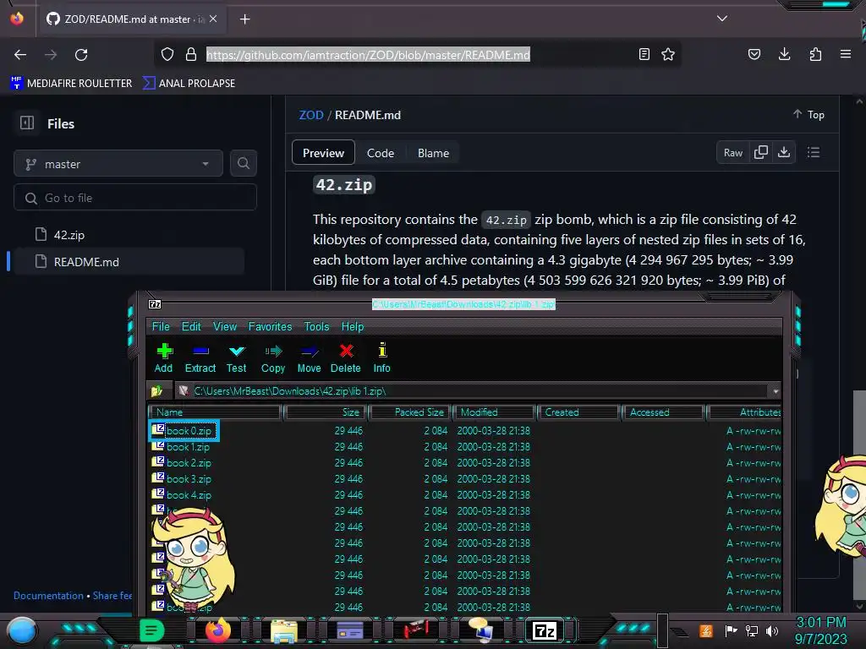The height and width of the screenshot is (649, 866).
Task: Open the taskbar clock showing 3:01 PM
Action: pos(820,630)
